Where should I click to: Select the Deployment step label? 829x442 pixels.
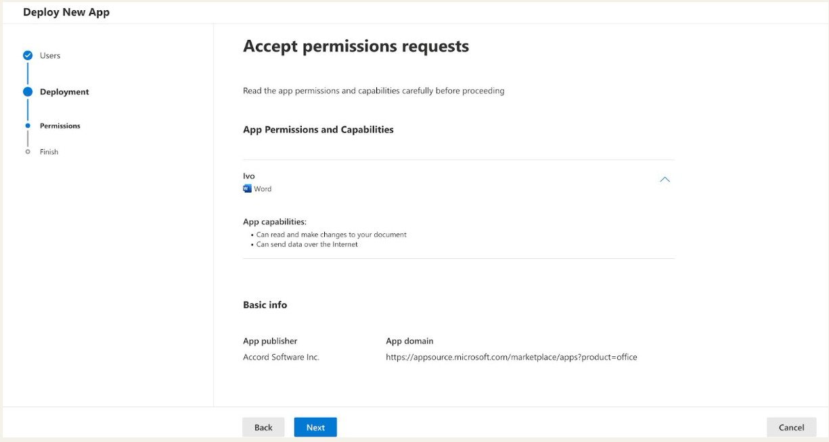coord(64,92)
